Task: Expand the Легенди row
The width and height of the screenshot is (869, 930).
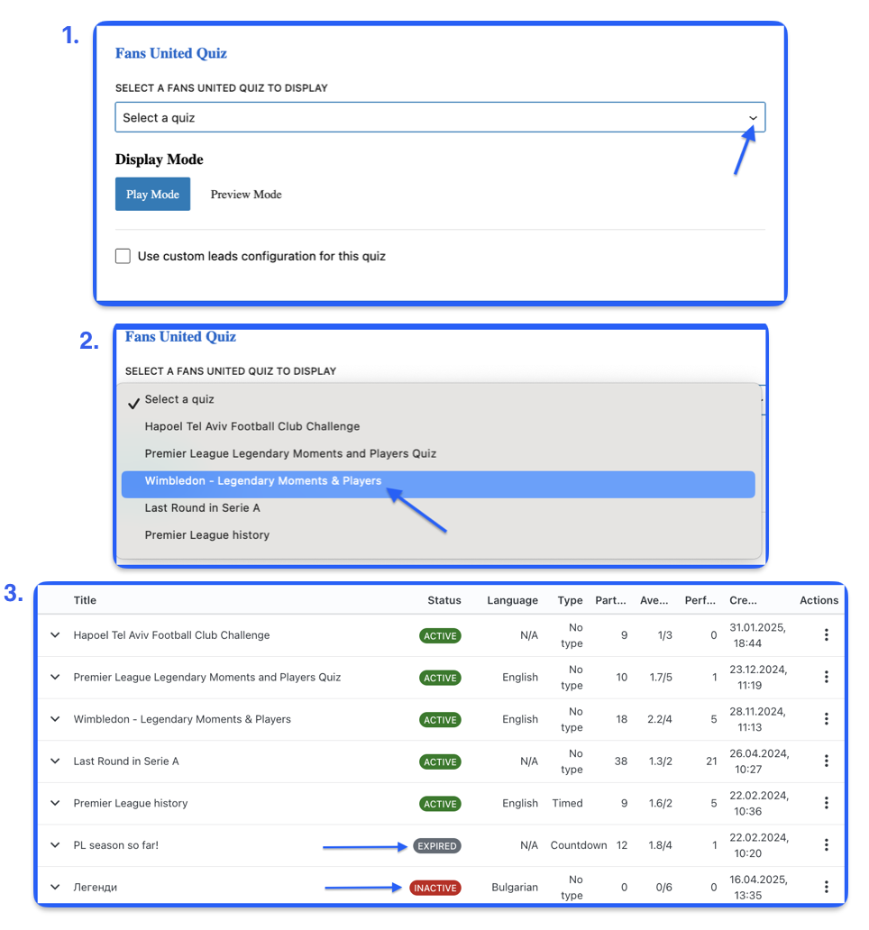Action: click(55, 888)
